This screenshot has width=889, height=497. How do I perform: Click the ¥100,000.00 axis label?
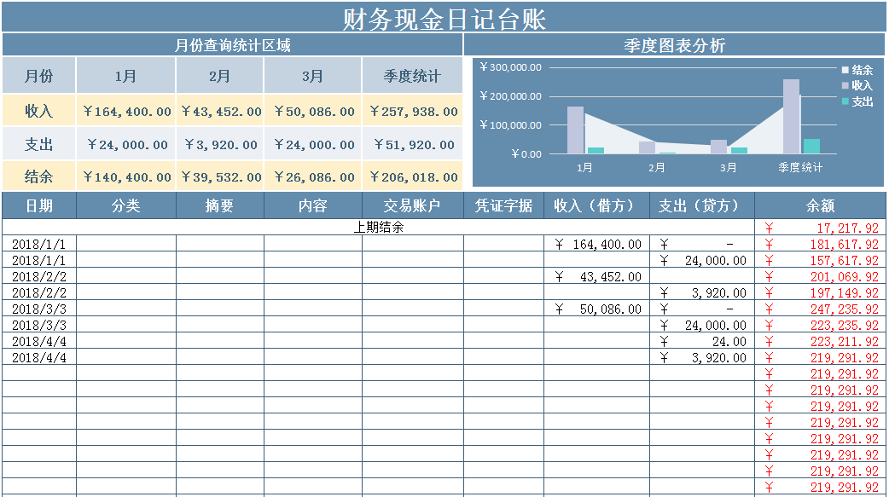(x=510, y=125)
